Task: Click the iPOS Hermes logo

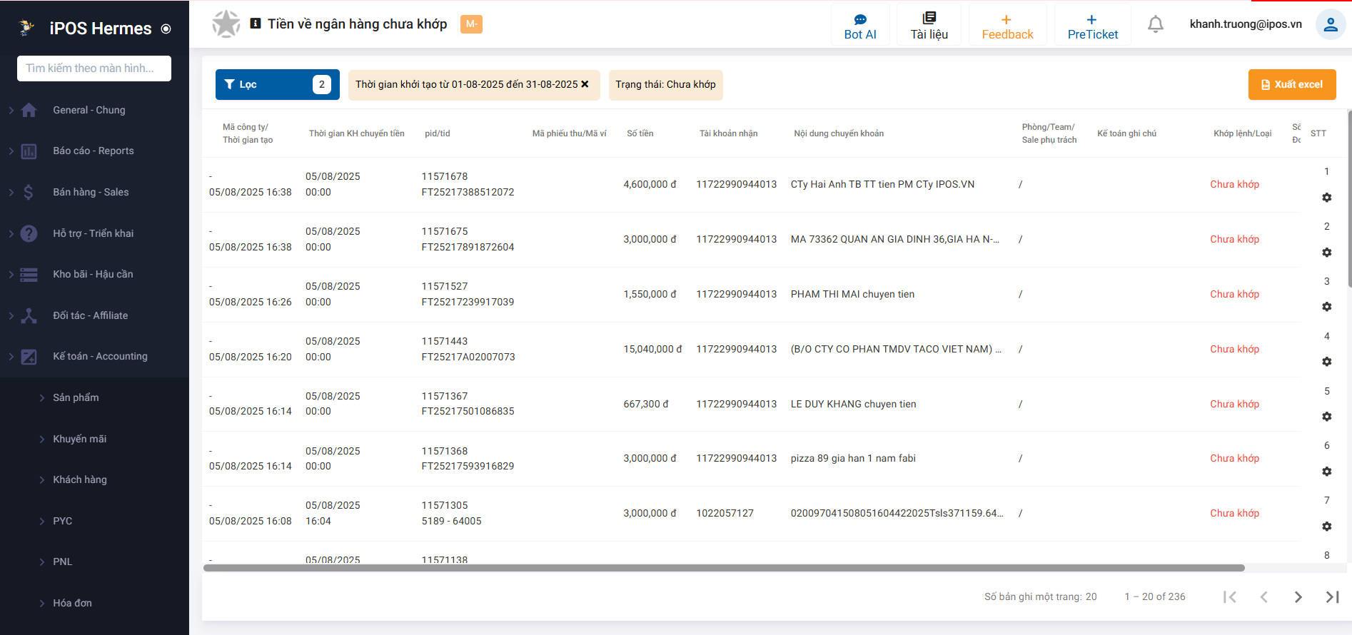Action: pyautogui.click(x=26, y=28)
